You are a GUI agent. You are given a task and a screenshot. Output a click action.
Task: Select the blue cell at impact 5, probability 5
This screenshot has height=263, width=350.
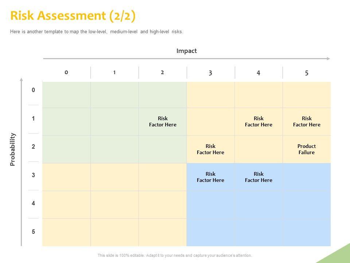[307, 232]
